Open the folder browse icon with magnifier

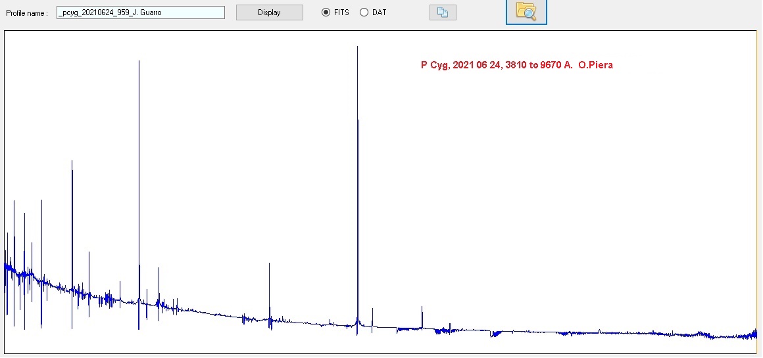pos(526,11)
